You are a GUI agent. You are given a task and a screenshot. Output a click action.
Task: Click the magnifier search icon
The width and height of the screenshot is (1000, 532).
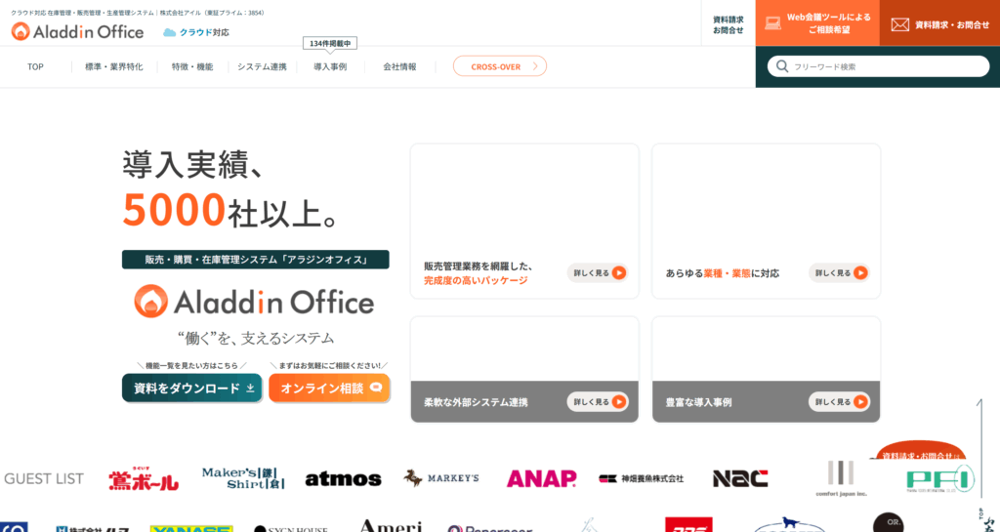(x=782, y=66)
